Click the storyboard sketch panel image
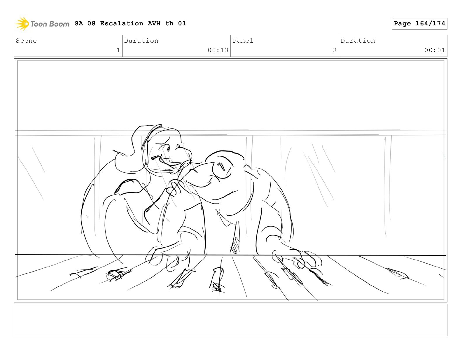 [230, 180]
